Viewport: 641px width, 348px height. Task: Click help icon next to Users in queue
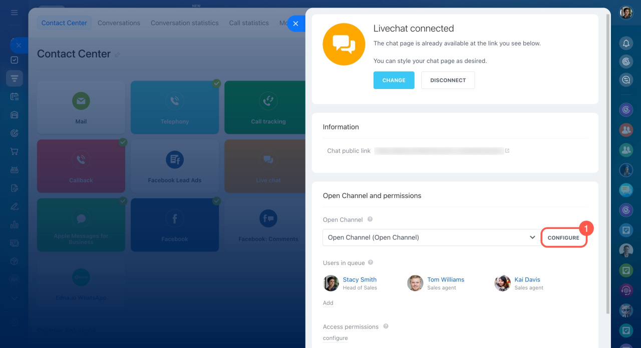coord(371,262)
